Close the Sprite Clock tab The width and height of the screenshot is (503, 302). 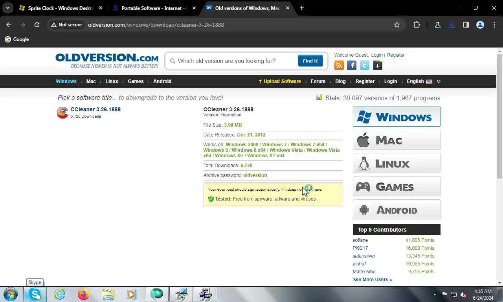pyautogui.click(x=101, y=8)
